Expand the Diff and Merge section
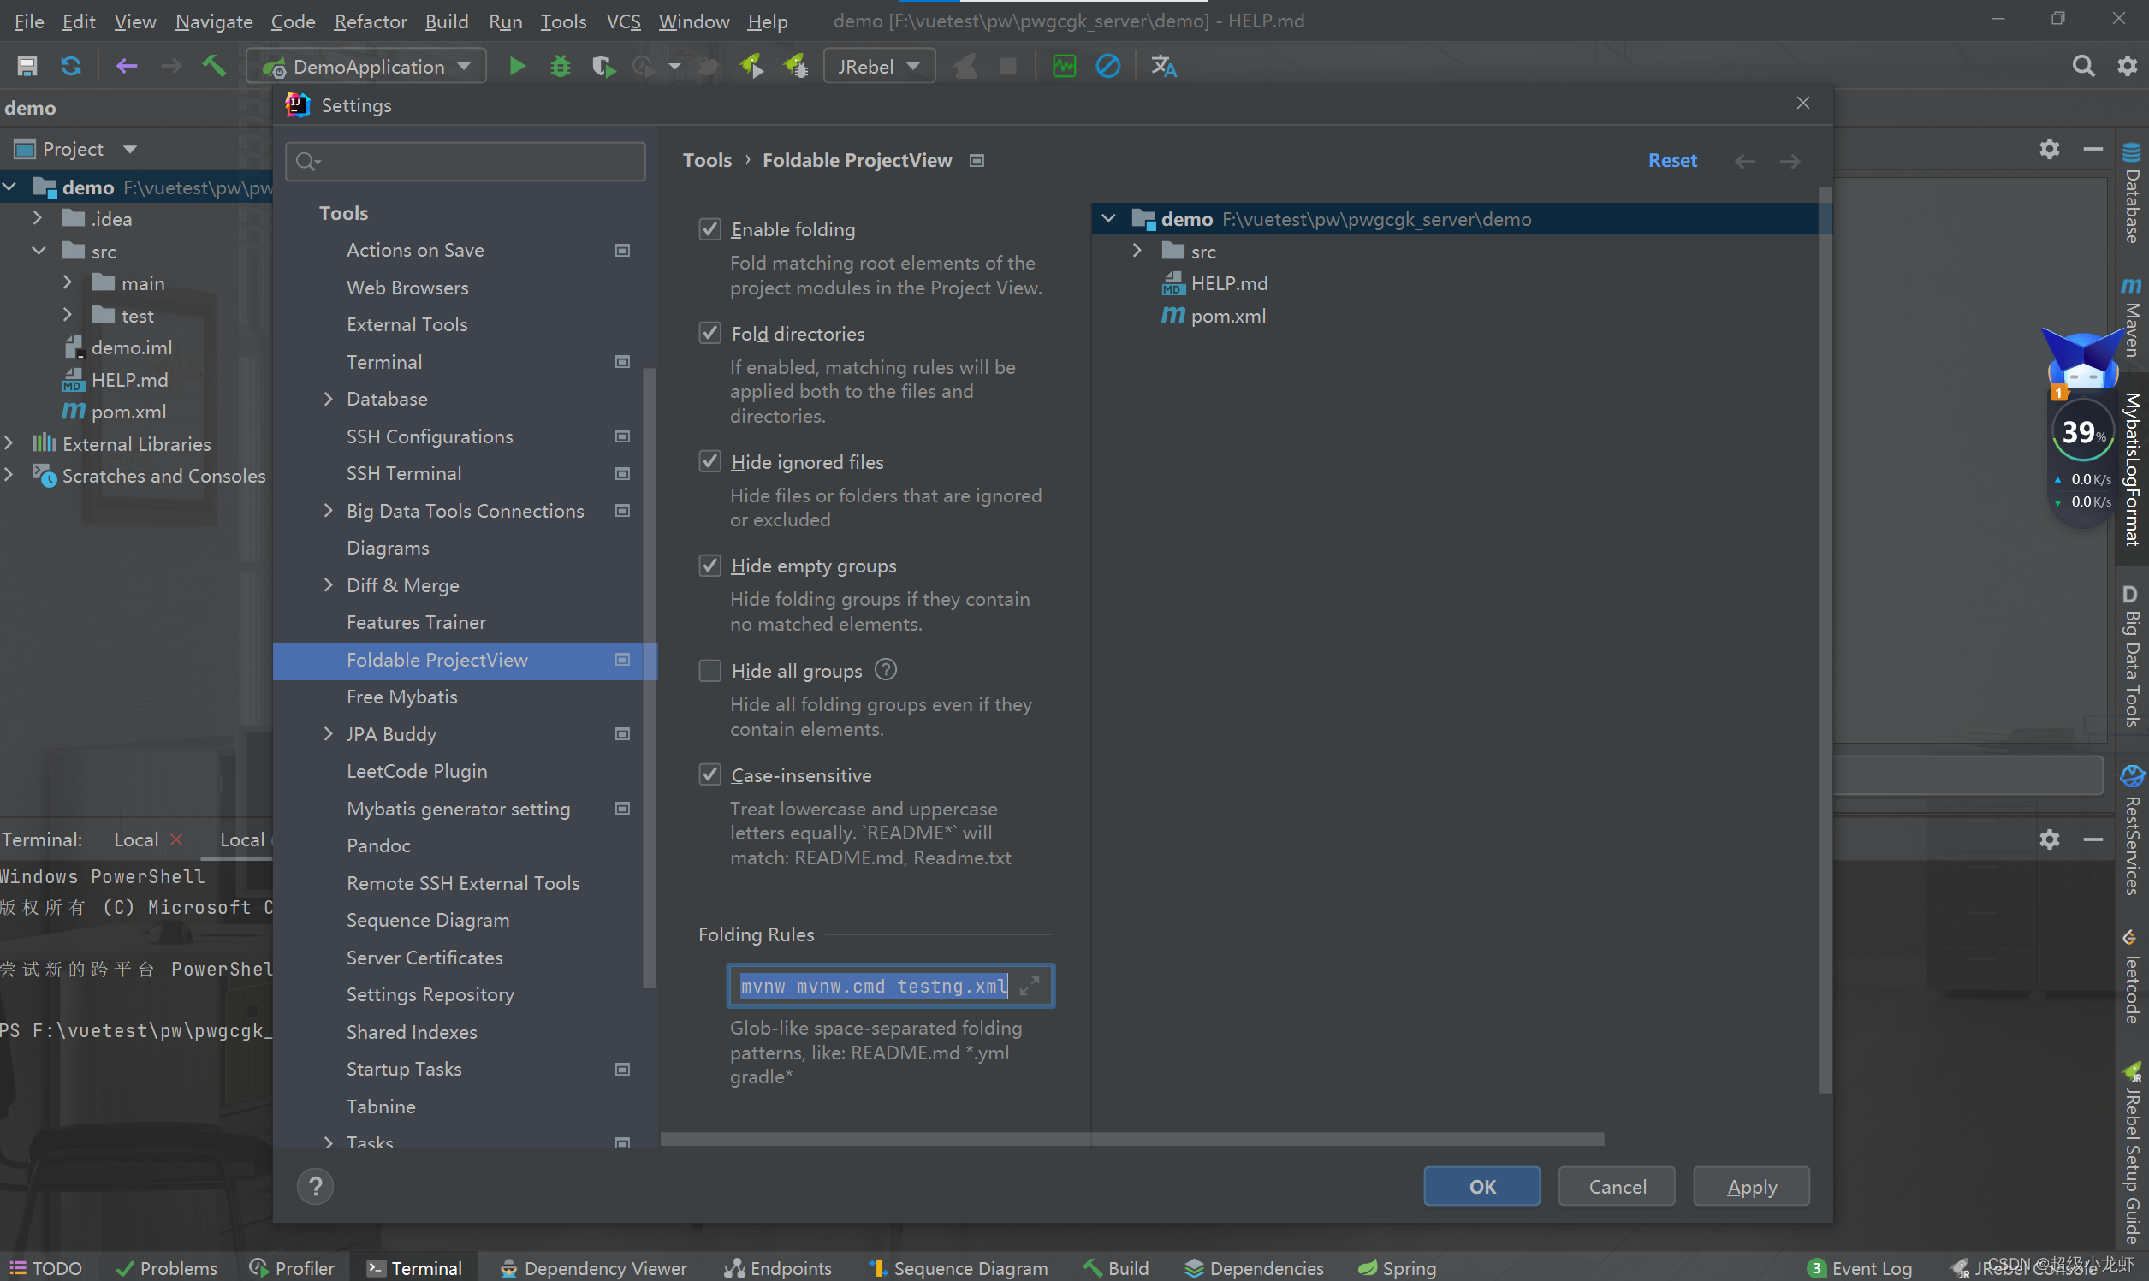 [328, 585]
